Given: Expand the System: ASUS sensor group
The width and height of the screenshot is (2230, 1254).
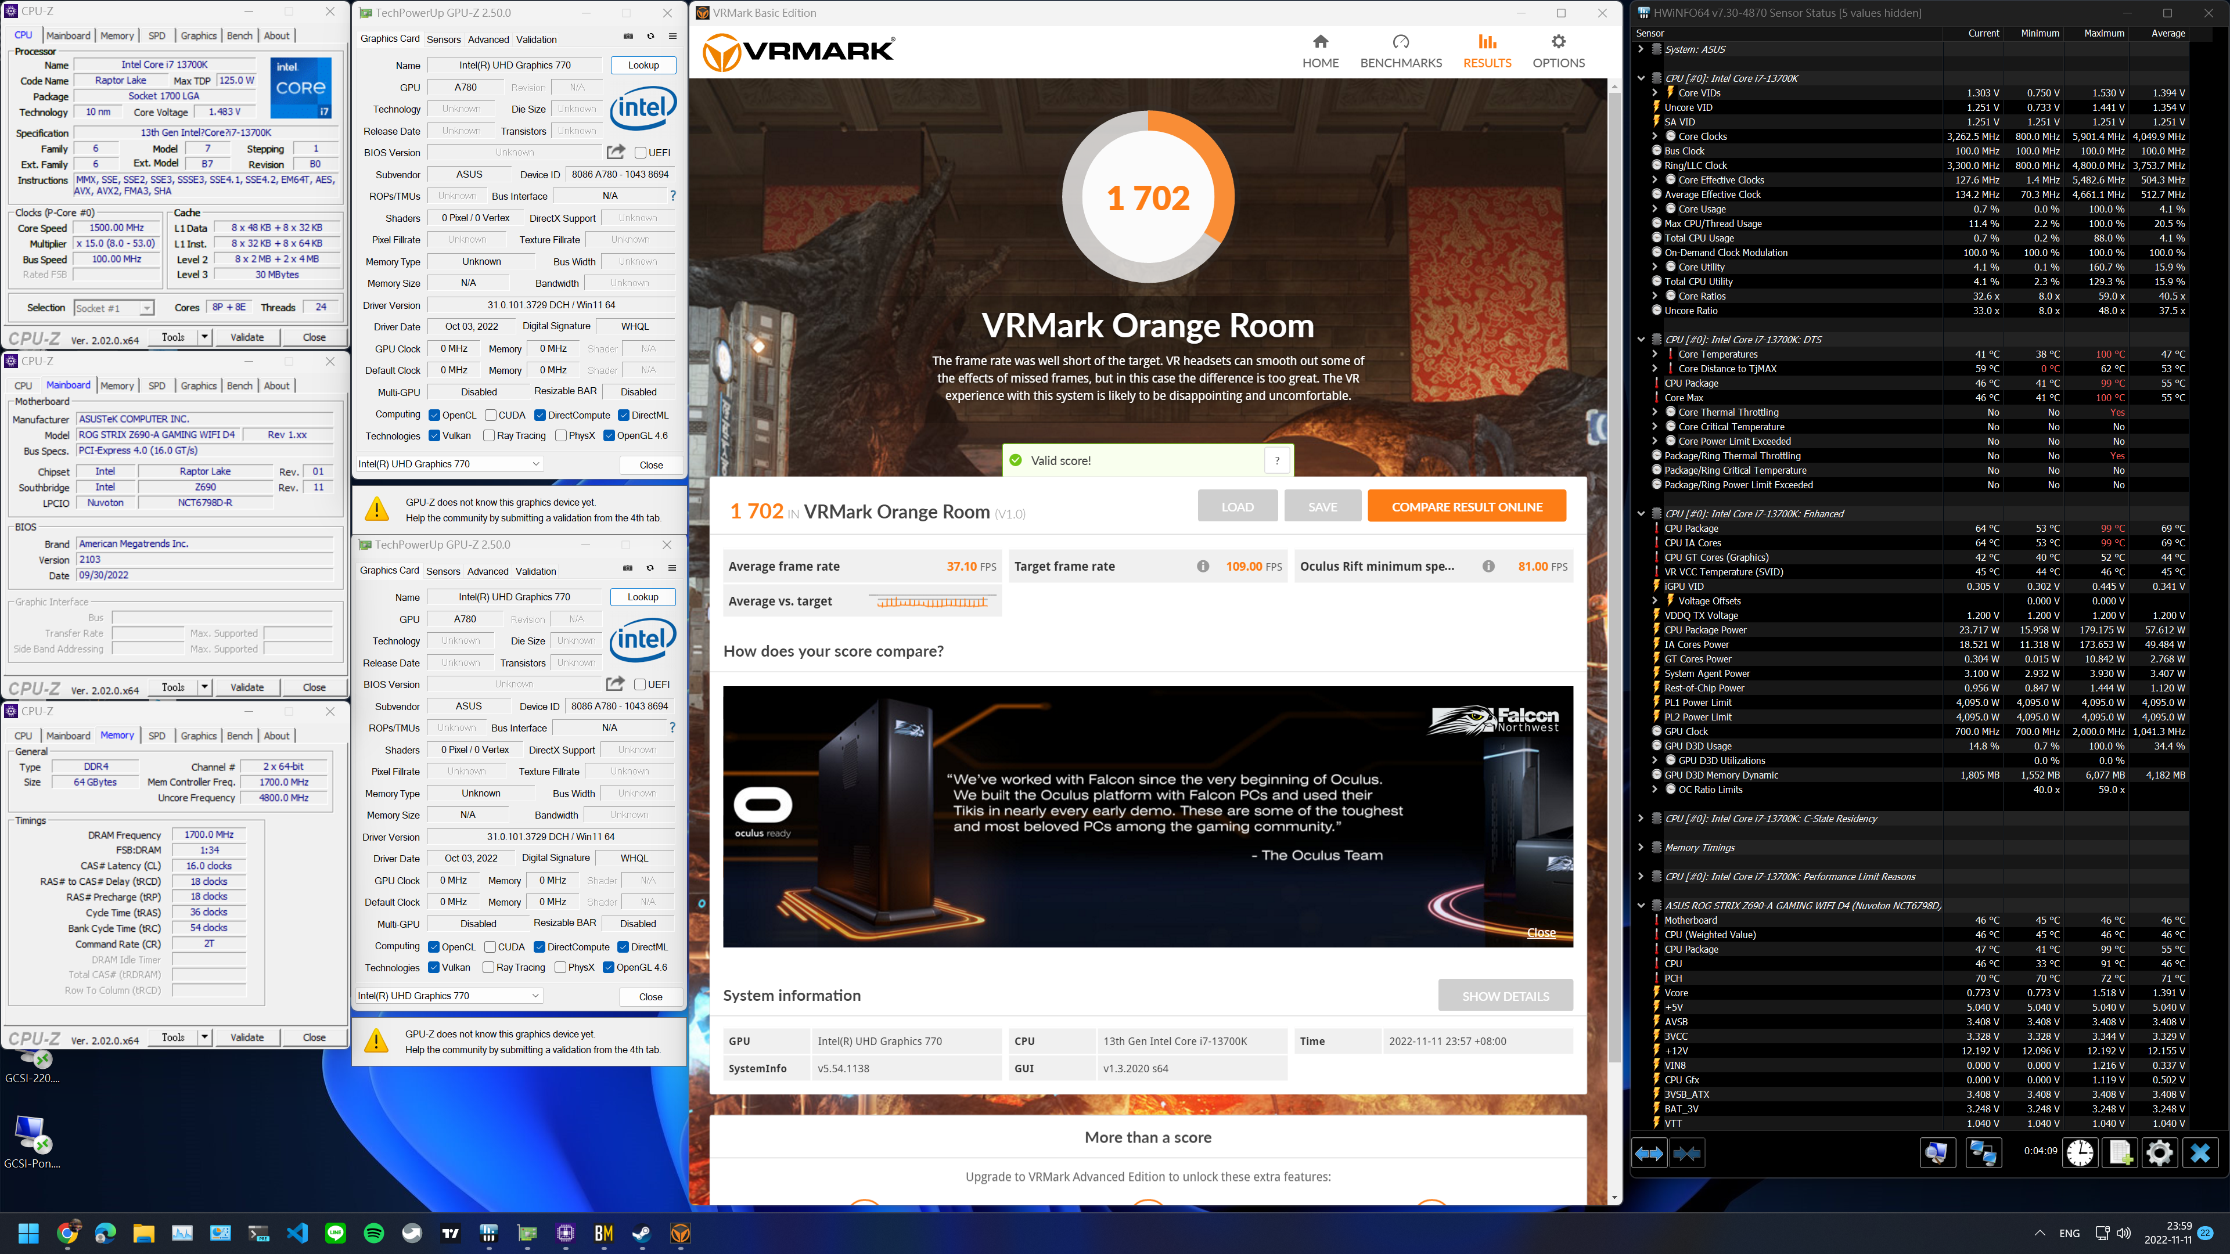Looking at the screenshot, I should pyautogui.click(x=1641, y=49).
